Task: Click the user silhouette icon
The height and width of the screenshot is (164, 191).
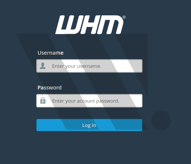Action: pos(43,66)
